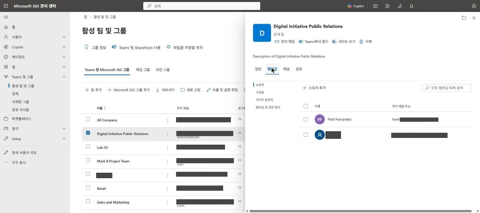Open 파일을 저장할 위치 link
Screen dimensions: 480x213
(185, 47)
